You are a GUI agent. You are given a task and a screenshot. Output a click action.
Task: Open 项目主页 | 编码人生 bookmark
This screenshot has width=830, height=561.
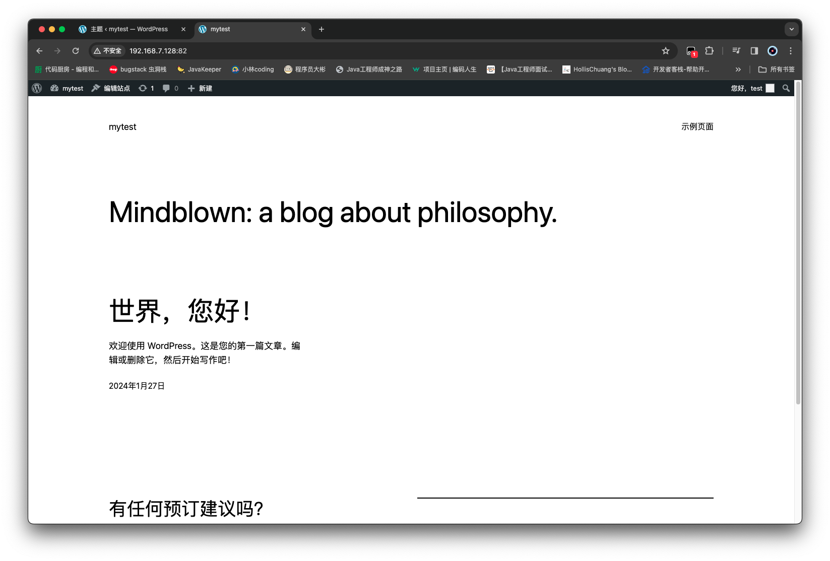(x=444, y=69)
